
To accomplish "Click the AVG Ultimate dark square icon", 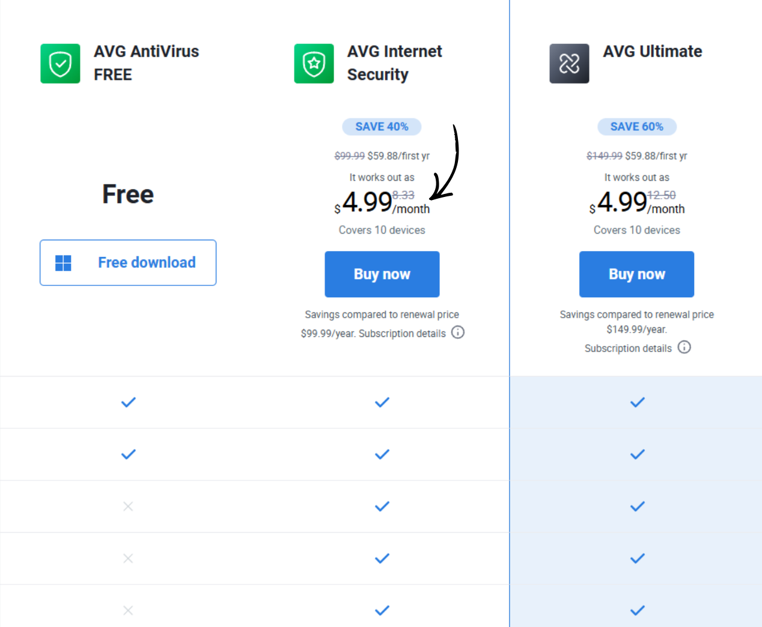I will pyautogui.click(x=569, y=63).
